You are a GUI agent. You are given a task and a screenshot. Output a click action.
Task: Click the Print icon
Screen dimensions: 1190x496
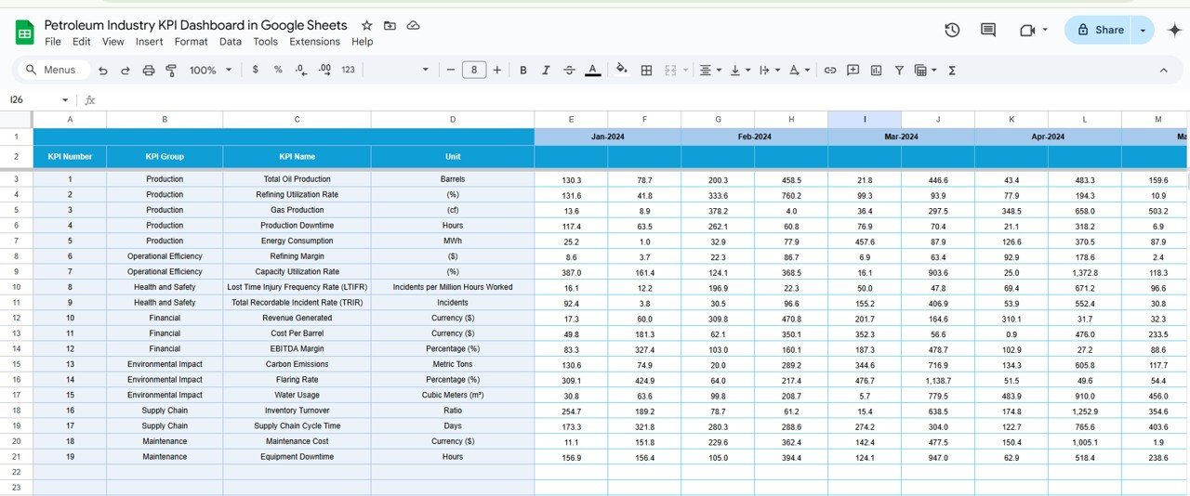[149, 70]
